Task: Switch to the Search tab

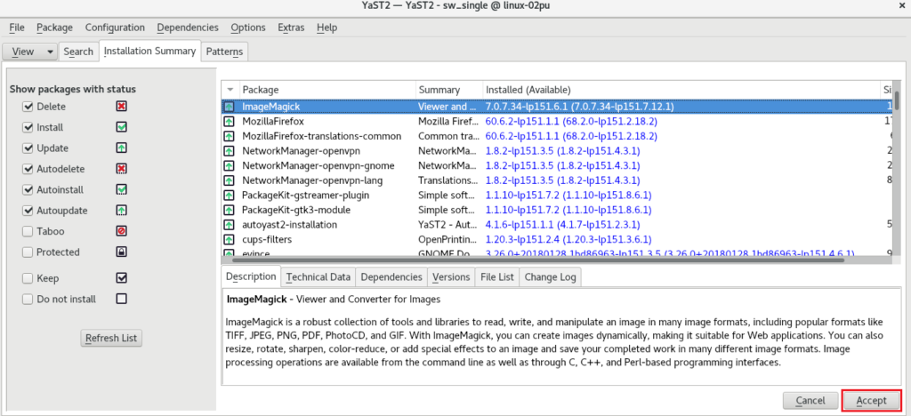Action: (x=78, y=52)
